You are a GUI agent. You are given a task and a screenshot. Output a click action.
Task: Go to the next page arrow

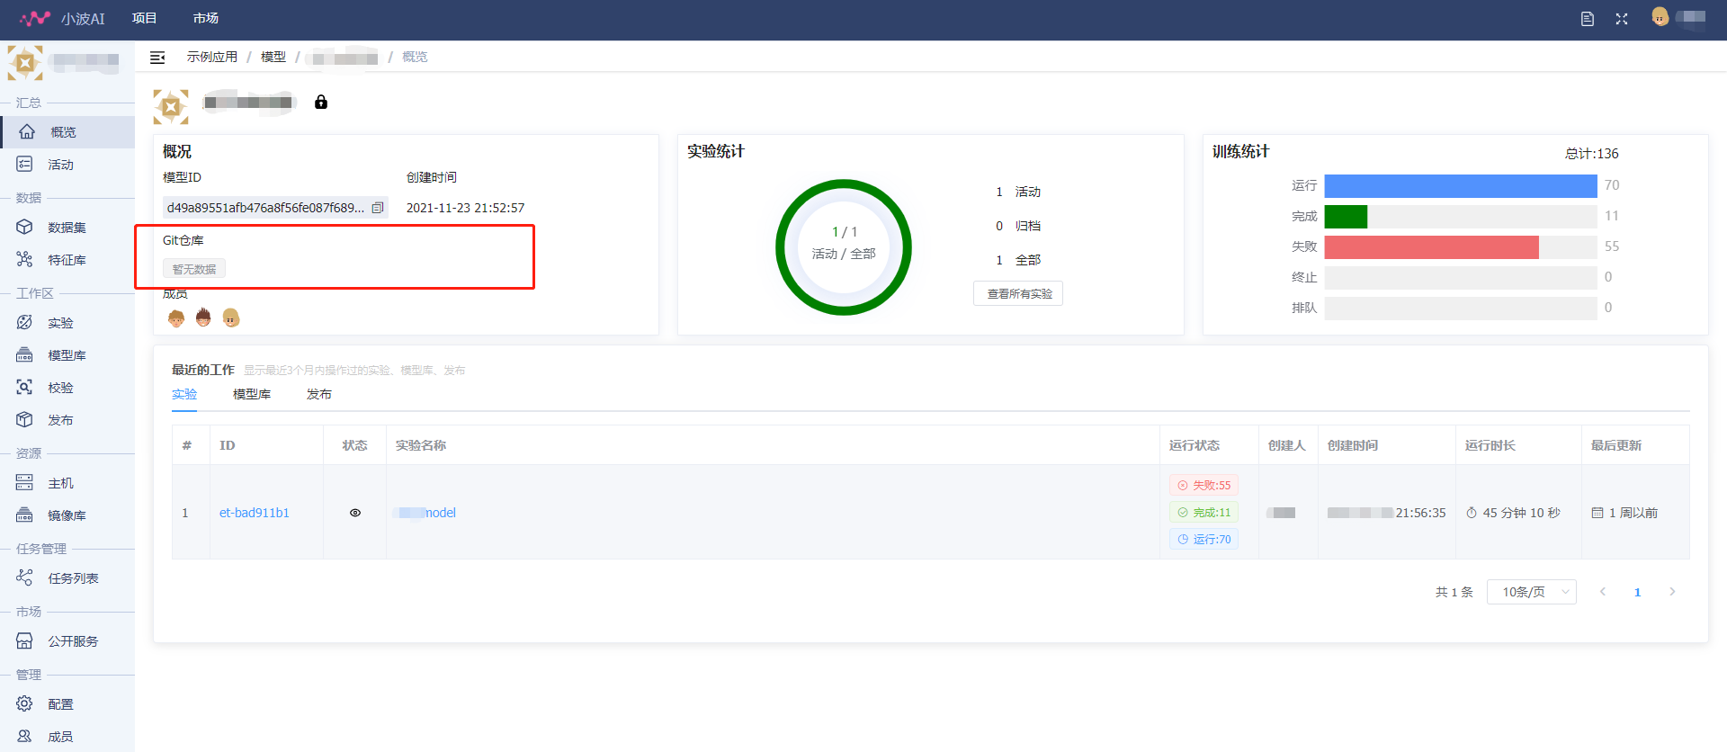click(x=1672, y=592)
